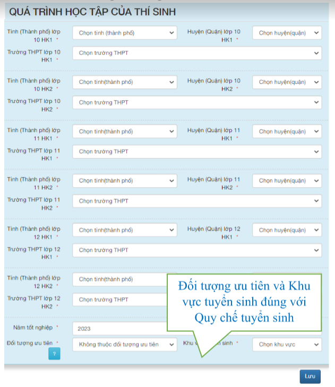Open province dropdown for lớp 10 HK1
This screenshot has width=335, height=387.
click(125, 33)
